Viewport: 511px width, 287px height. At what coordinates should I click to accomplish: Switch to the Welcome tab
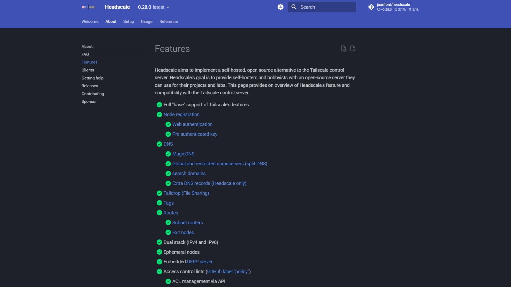click(x=90, y=22)
